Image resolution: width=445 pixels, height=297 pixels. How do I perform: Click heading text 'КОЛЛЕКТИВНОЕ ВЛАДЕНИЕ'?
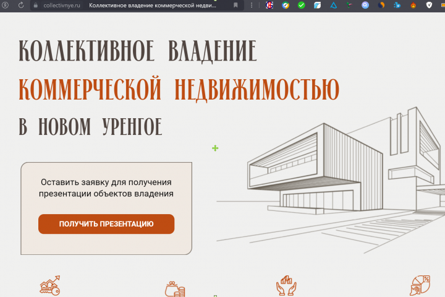point(138,51)
